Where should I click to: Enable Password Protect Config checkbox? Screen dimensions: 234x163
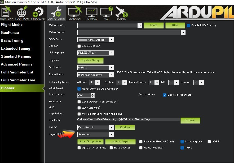tap(141, 142)
